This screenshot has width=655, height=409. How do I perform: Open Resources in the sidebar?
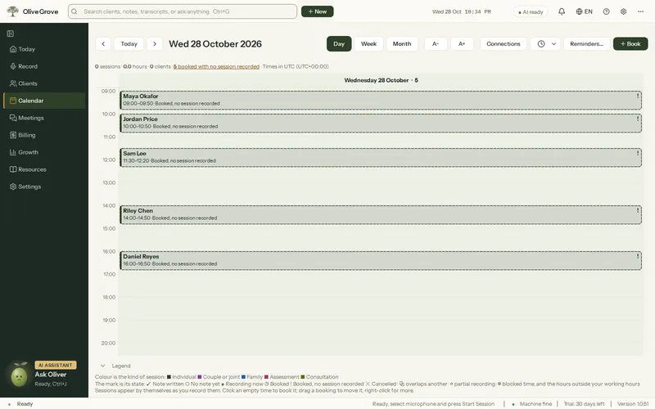[44, 169]
